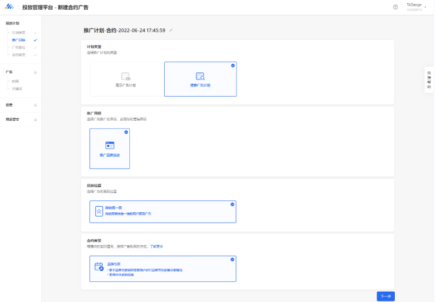The height and width of the screenshot is (302, 435).
Task: Go to 推广目标 step in sidebar
Action: pos(18,40)
